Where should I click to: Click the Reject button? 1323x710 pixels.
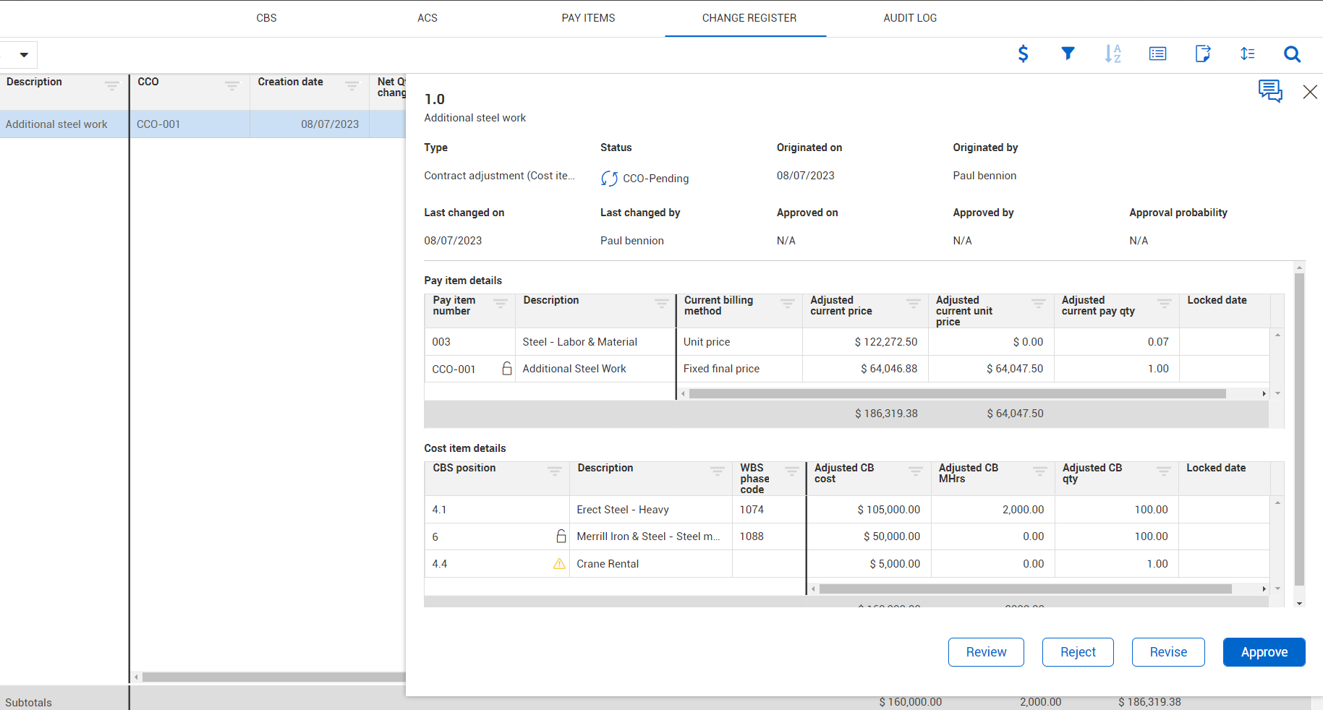1077,652
